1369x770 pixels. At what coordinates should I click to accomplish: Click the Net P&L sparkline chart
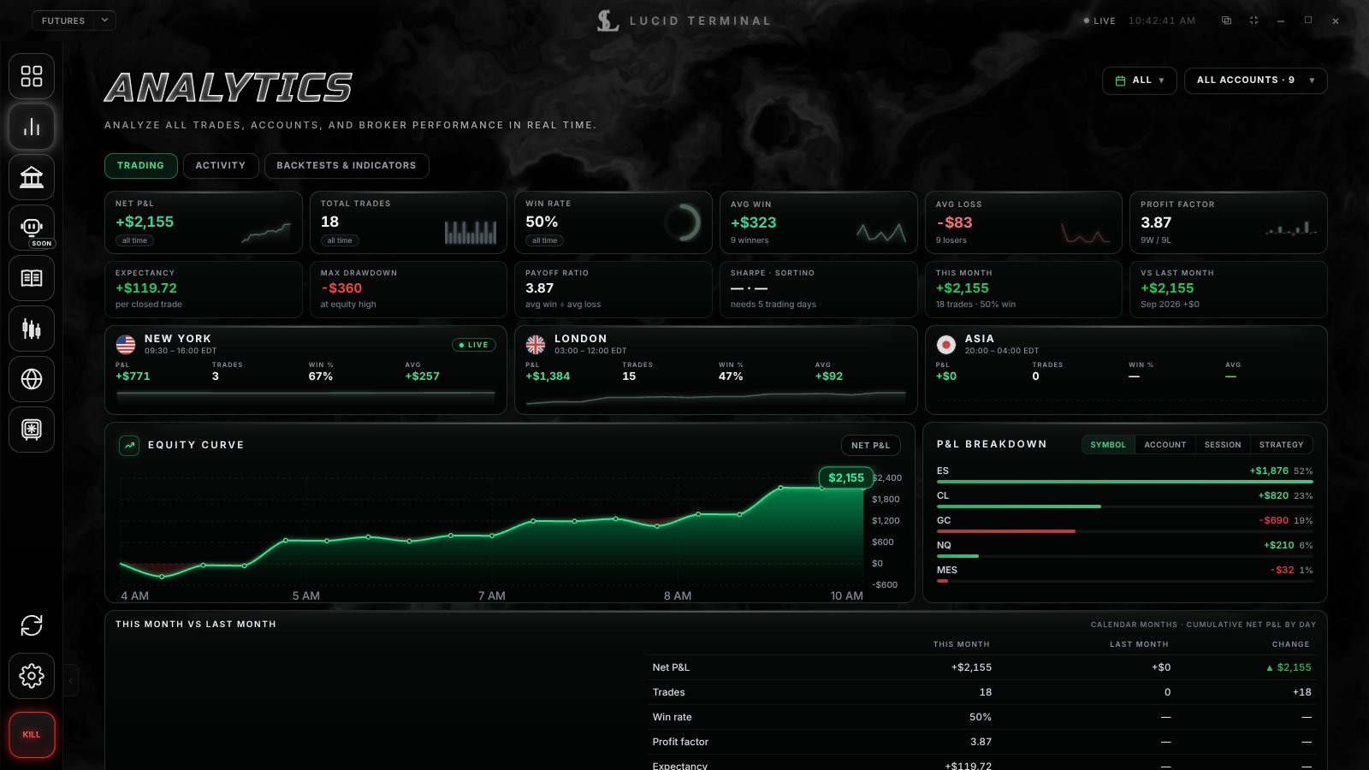pos(266,233)
